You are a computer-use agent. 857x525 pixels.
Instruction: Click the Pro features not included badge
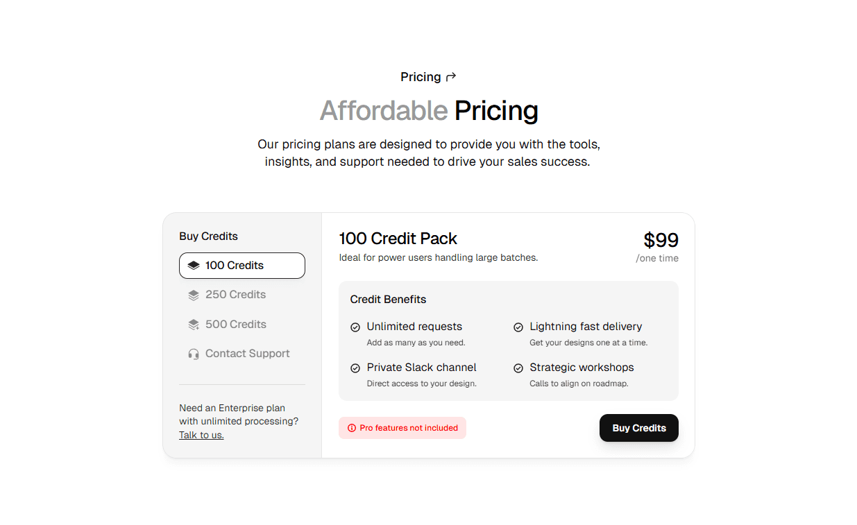click(x=402, y=428)
